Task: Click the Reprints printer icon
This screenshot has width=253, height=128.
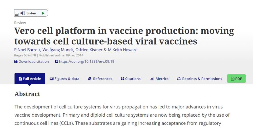Action: 179,79
